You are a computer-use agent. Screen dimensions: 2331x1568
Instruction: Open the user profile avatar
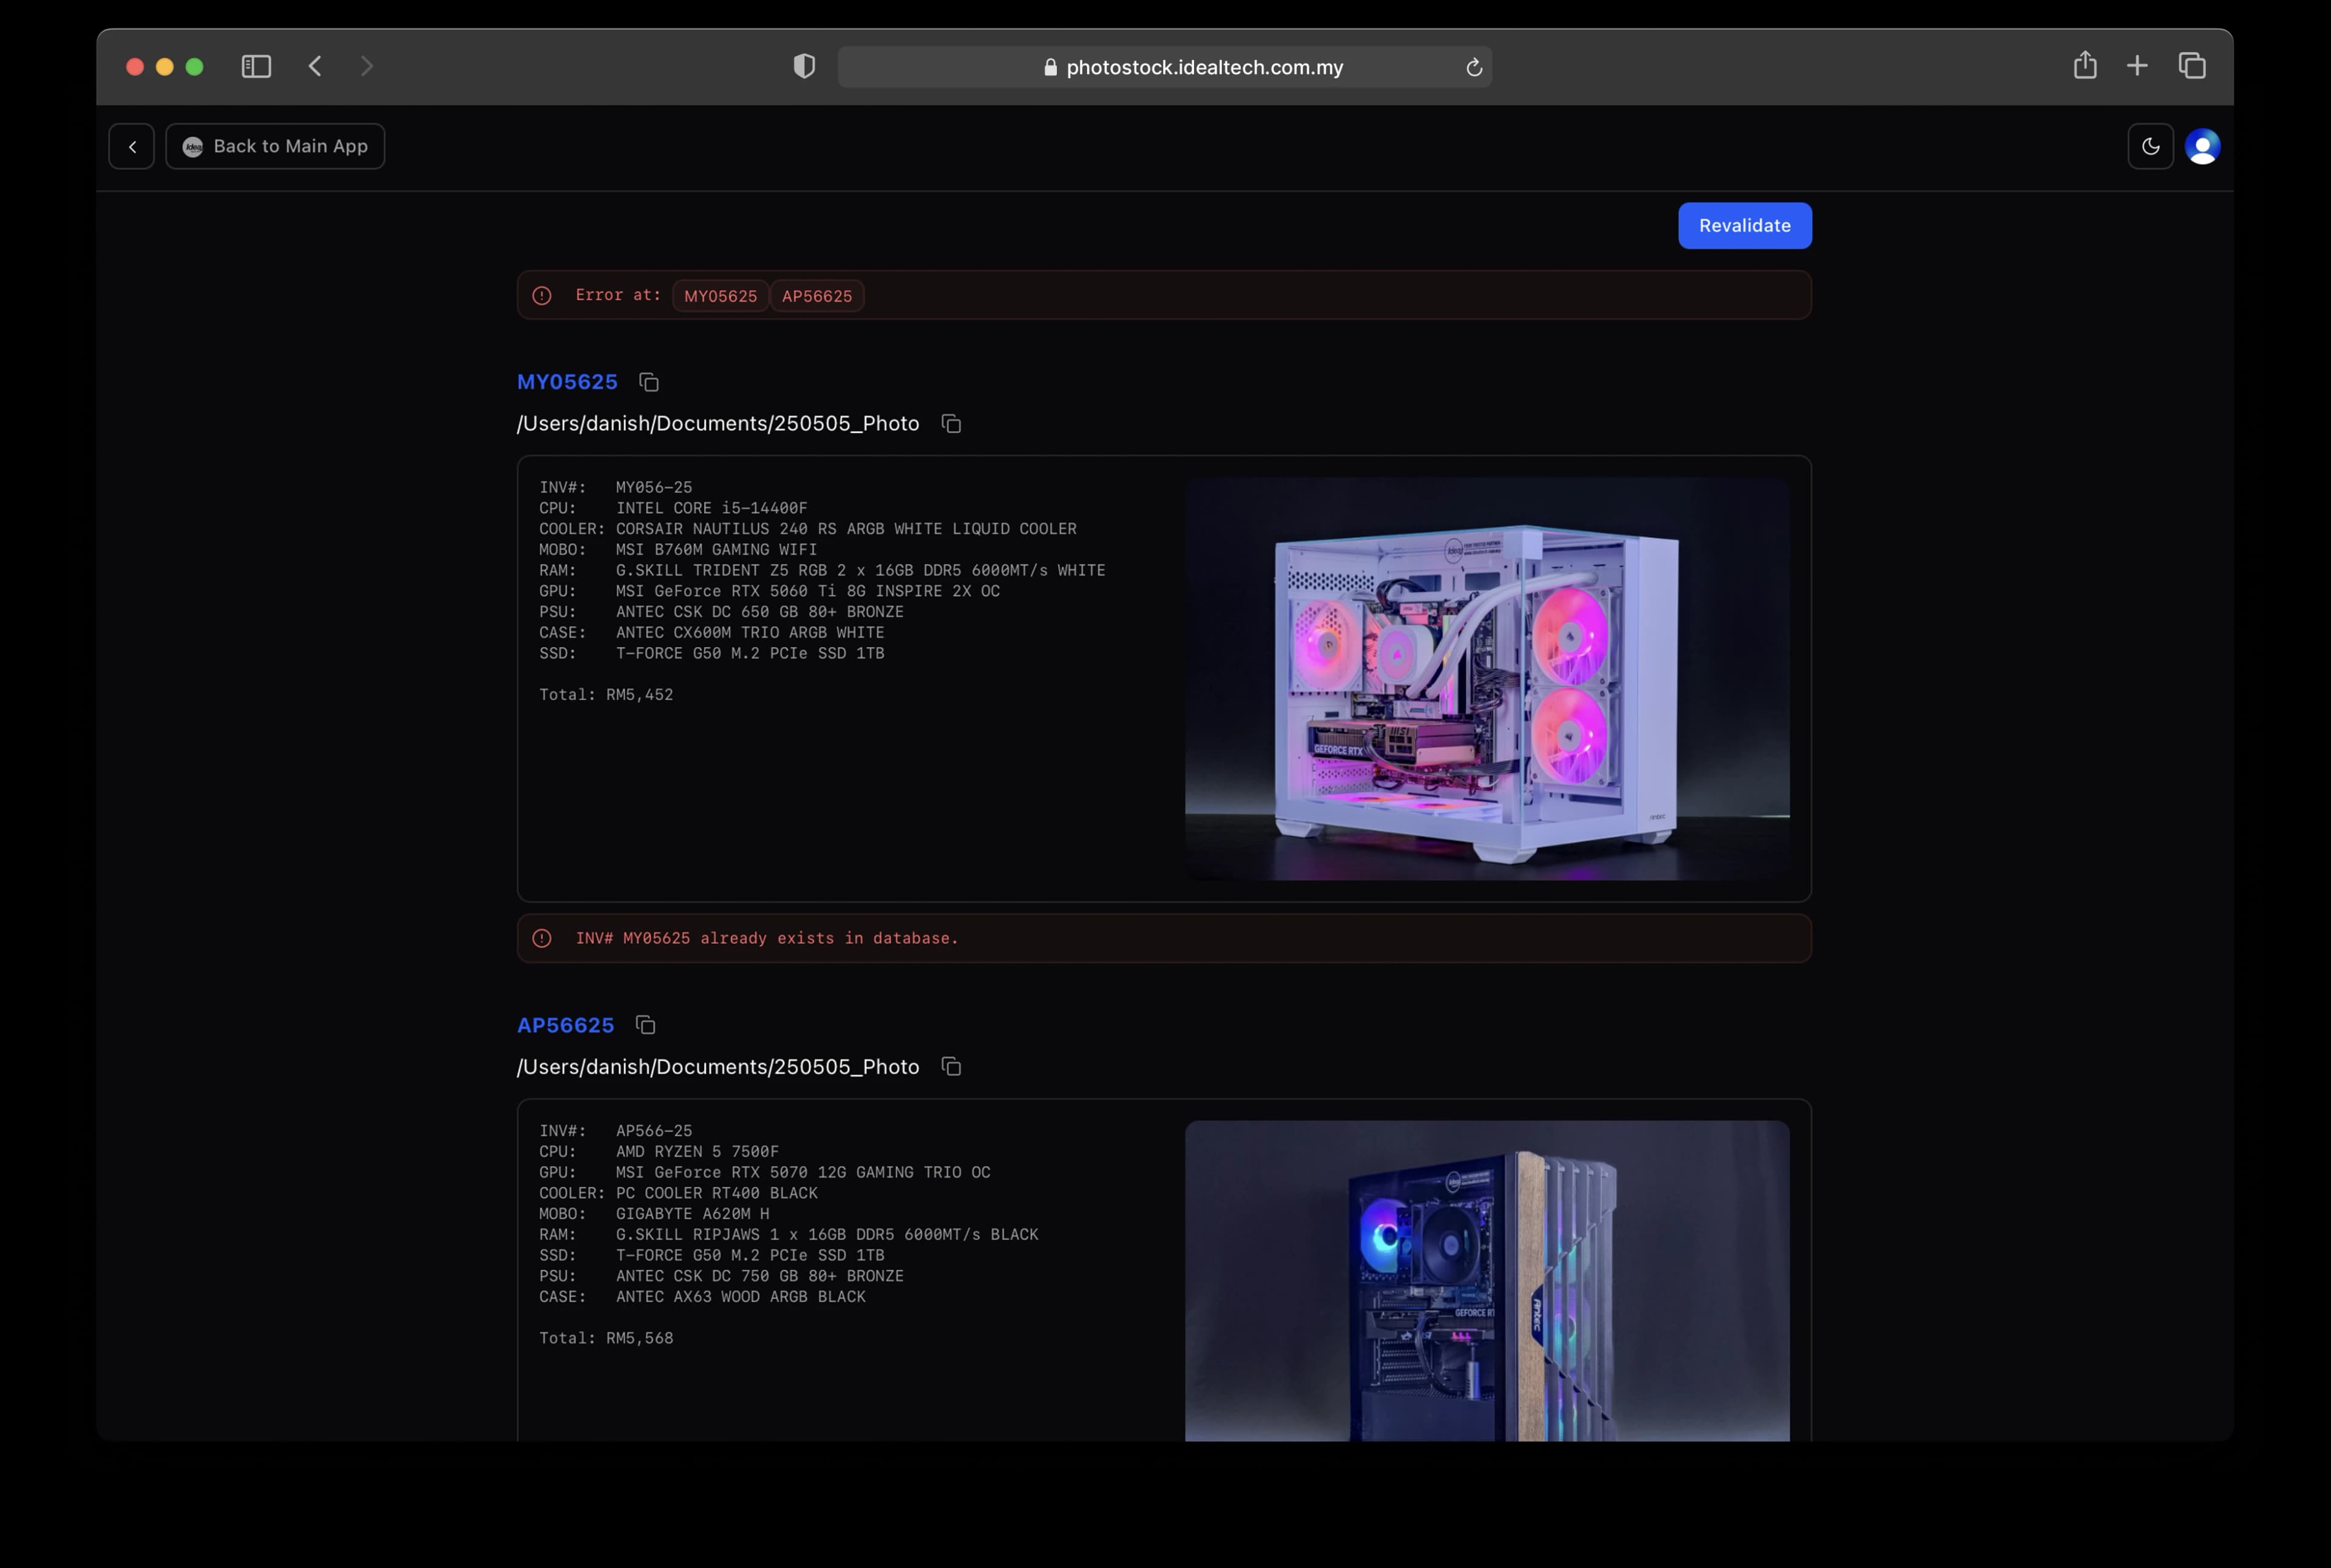tap(2202, 147)
